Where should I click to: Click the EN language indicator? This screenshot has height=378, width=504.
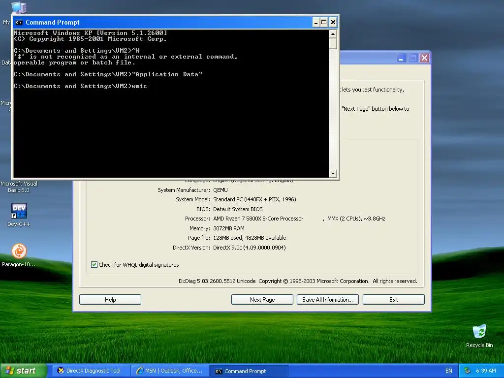point(449,371)
